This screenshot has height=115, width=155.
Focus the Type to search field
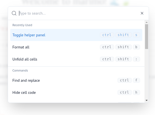point(78,13)
